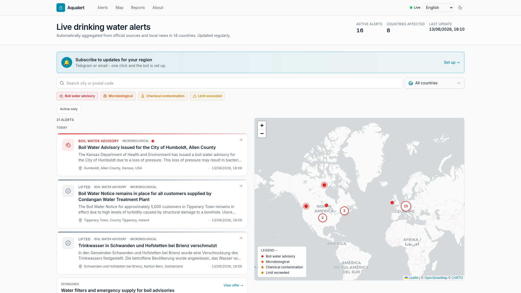Click location pin icon beside Humboldt, Allen County
521x293 pixels.
coord(80,168)
